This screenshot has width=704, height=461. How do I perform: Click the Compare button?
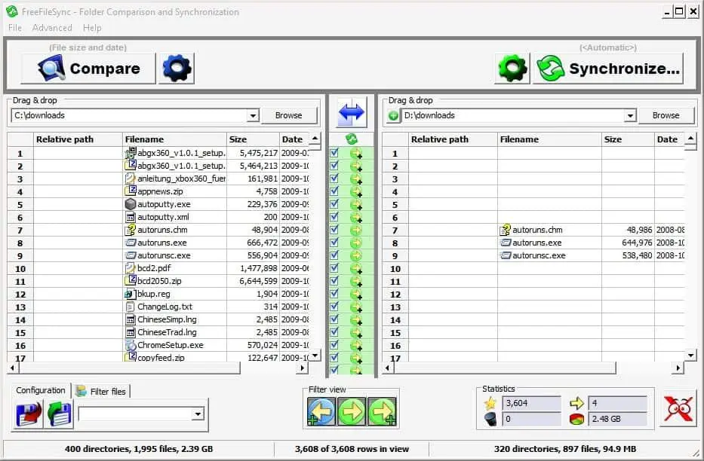[88, 69]
